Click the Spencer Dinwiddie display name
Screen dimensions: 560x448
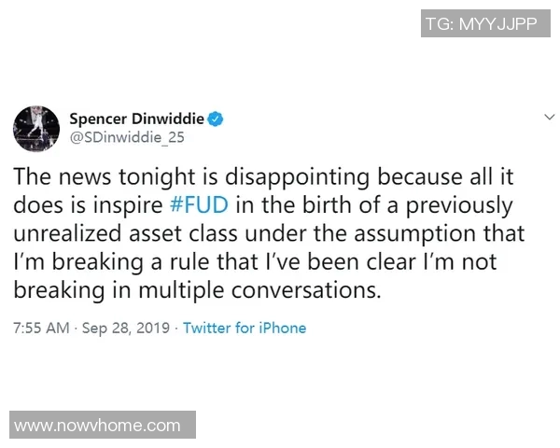click(x=136, y=119)
